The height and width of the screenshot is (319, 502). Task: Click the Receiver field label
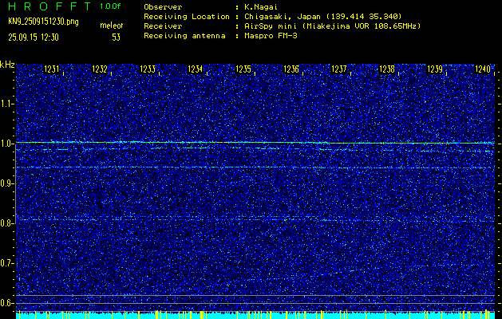(163, 26)
